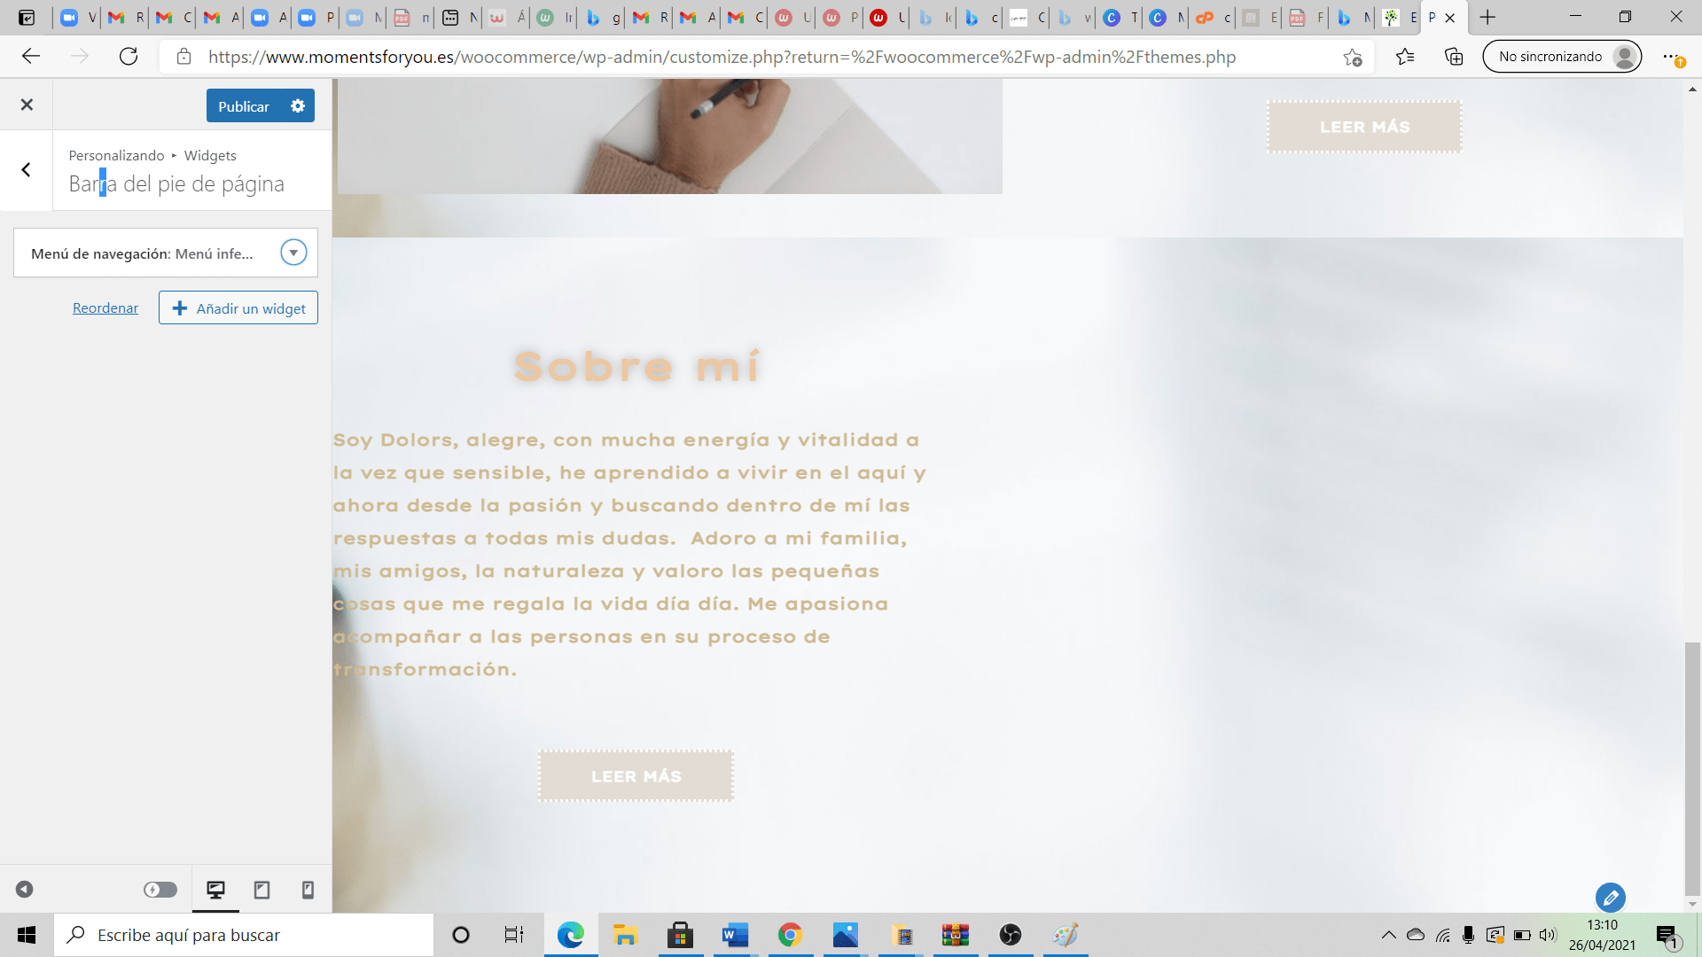Click the padlock site info icon
1702x957 pixels.
point(183,57)
